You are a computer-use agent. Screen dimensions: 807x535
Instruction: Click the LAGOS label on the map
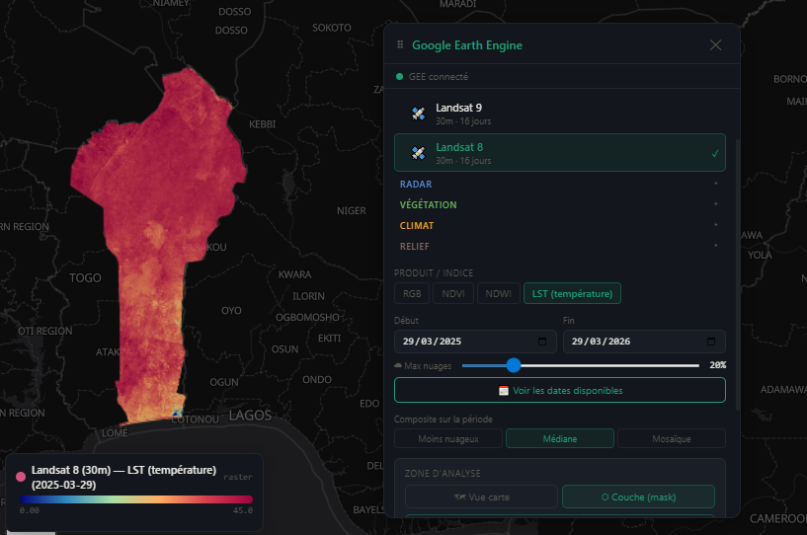pyautogui.click(x=250, y=416)
